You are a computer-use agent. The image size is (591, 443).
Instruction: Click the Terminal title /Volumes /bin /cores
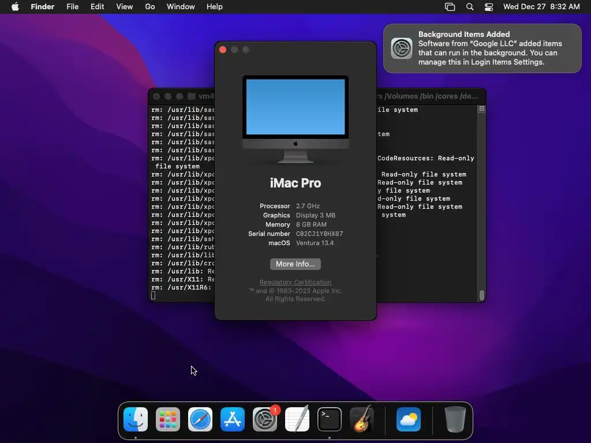coord(421,96)
